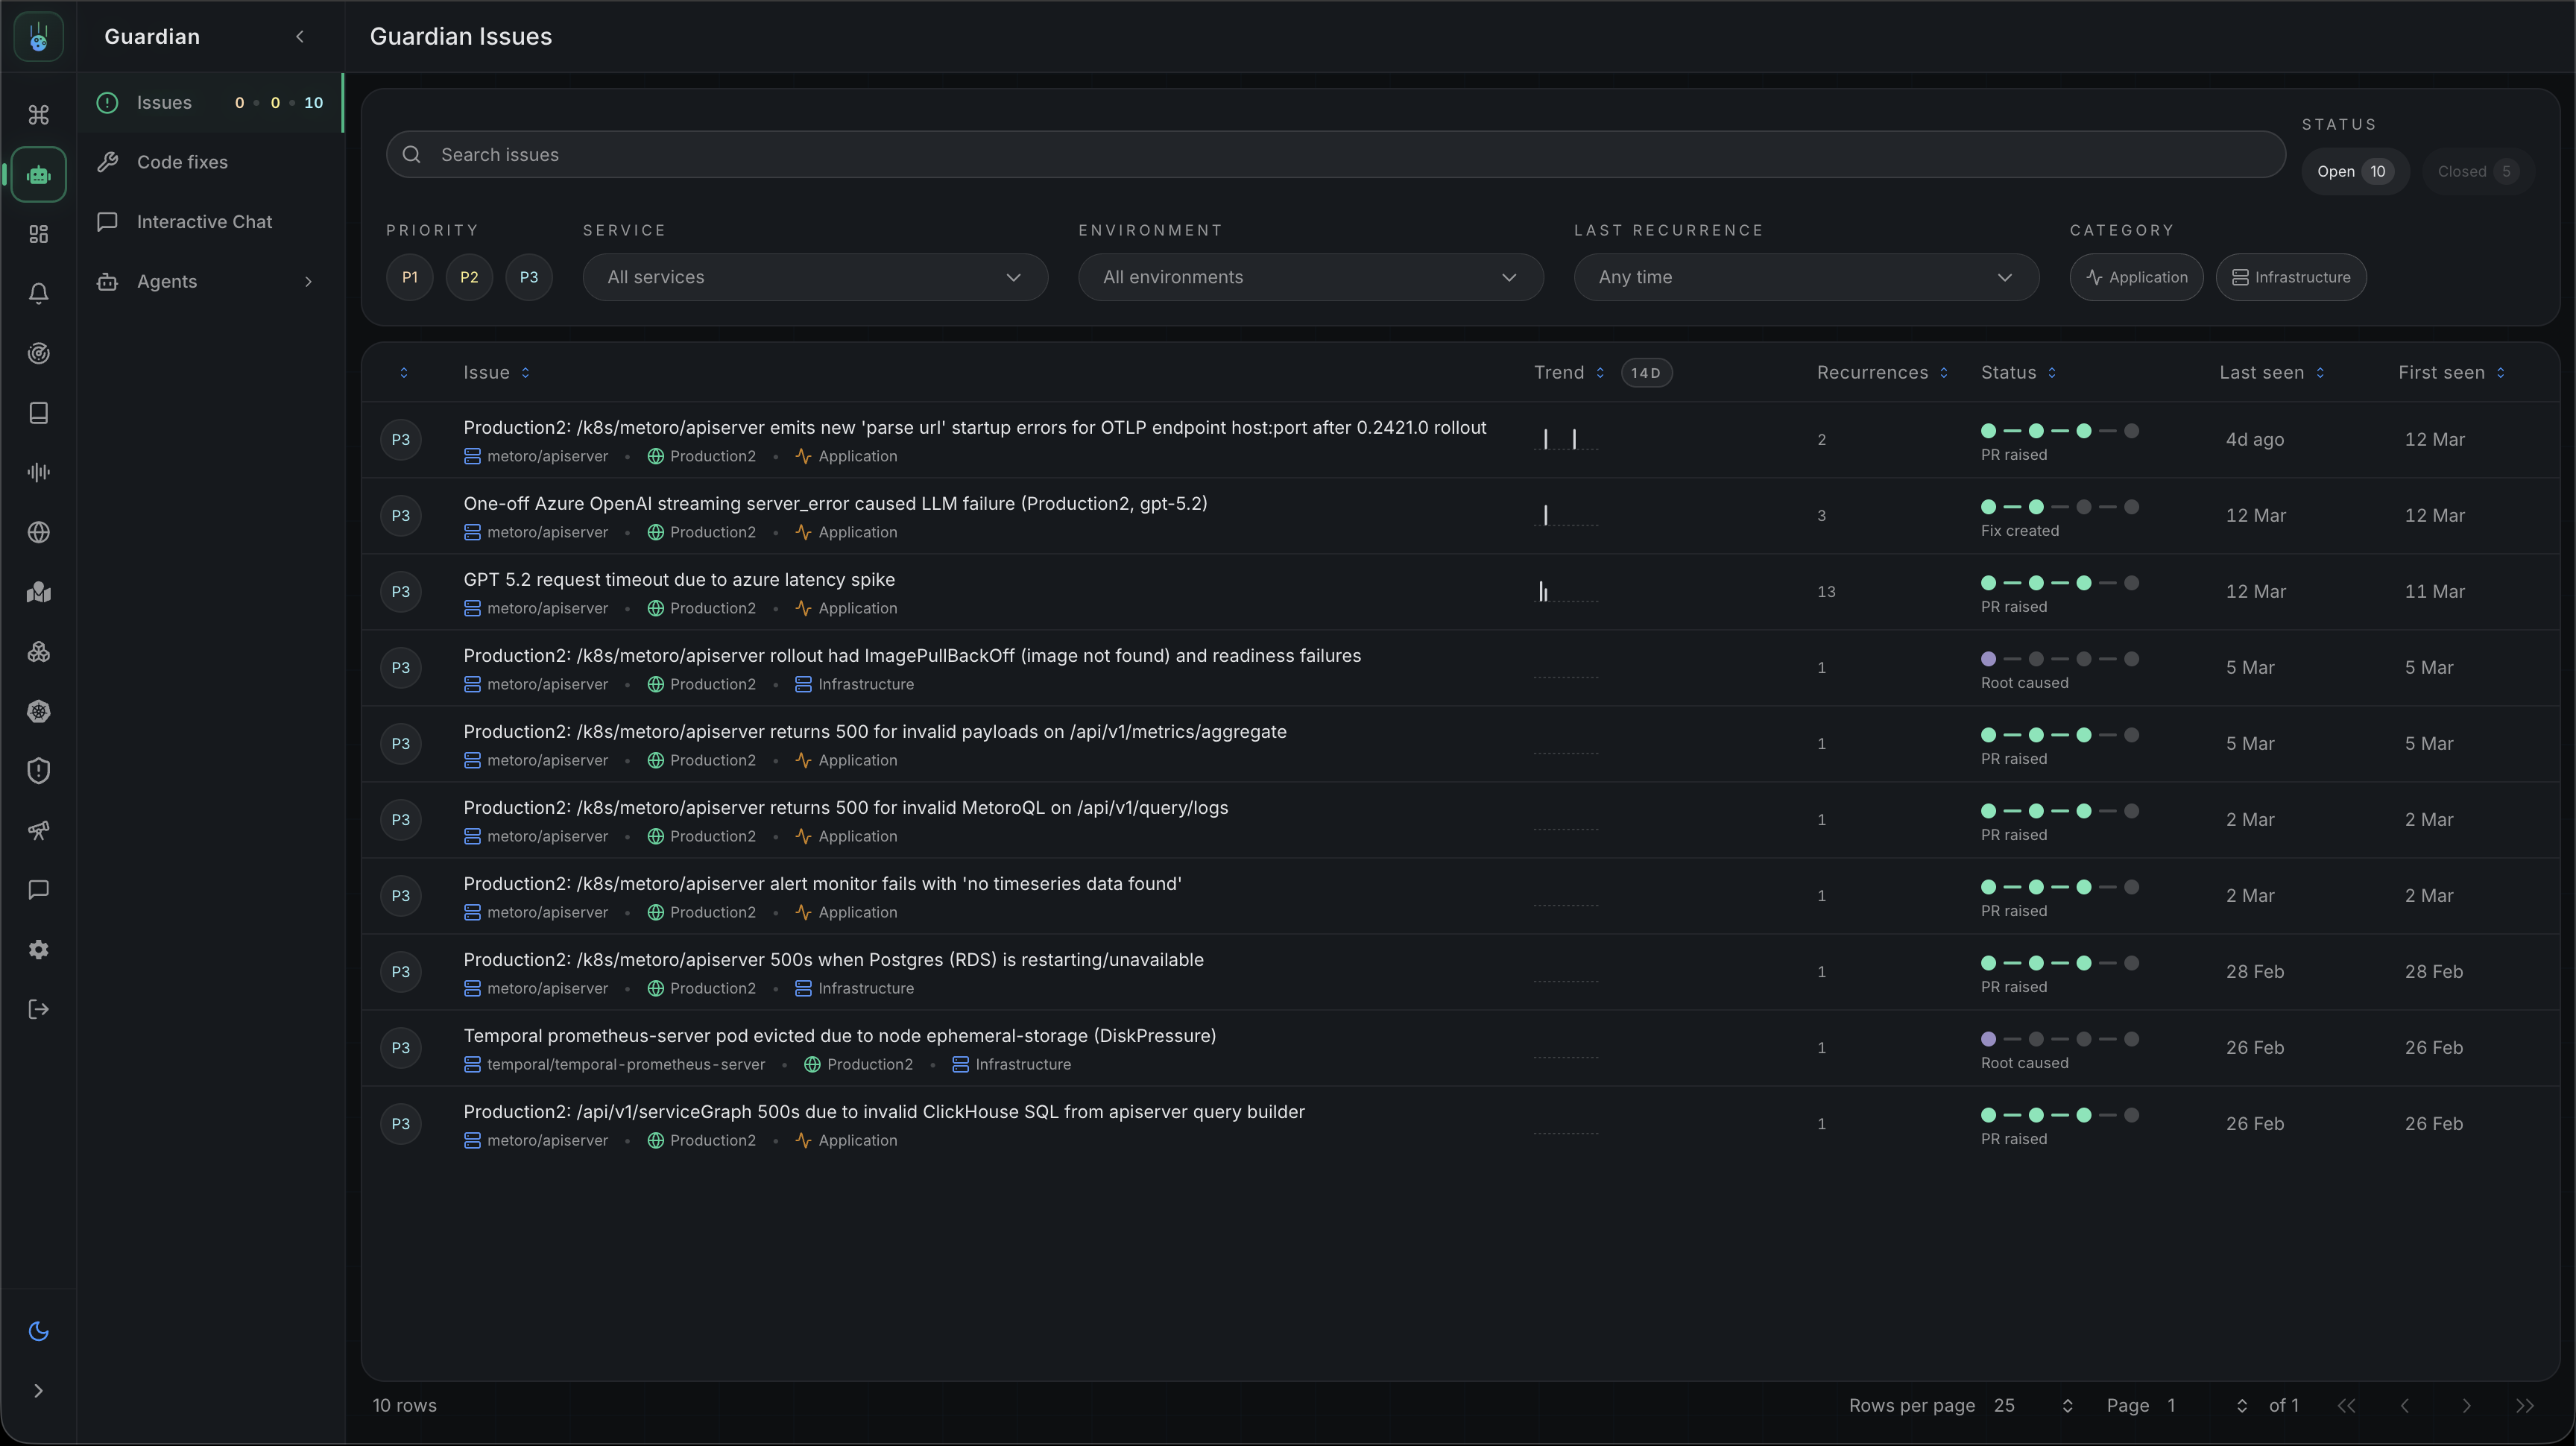
Task: Toggle the Infrastructure category filter
Action: point(2290,277)
